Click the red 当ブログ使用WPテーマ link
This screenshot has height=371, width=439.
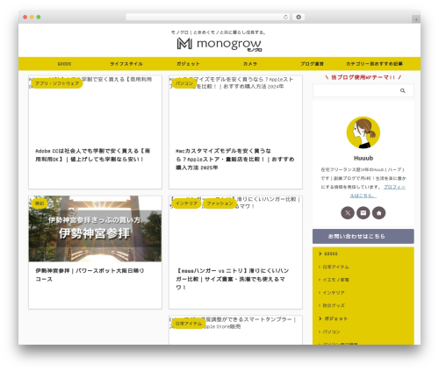(x=363, y=77)
